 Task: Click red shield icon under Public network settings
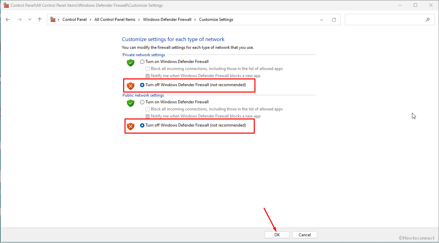click(x=131, y=127)
